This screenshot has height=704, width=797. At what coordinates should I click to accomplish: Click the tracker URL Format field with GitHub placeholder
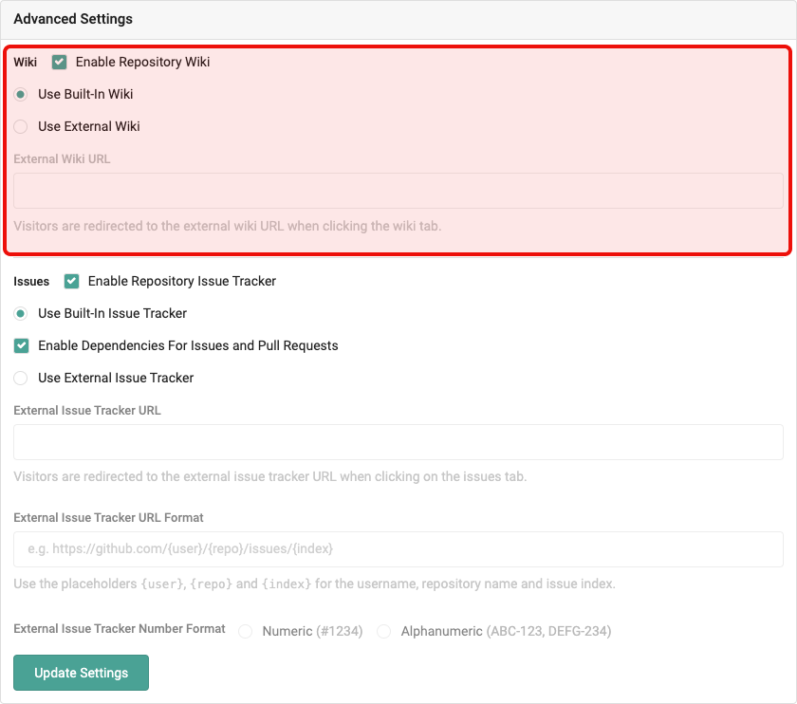[398, 548]
